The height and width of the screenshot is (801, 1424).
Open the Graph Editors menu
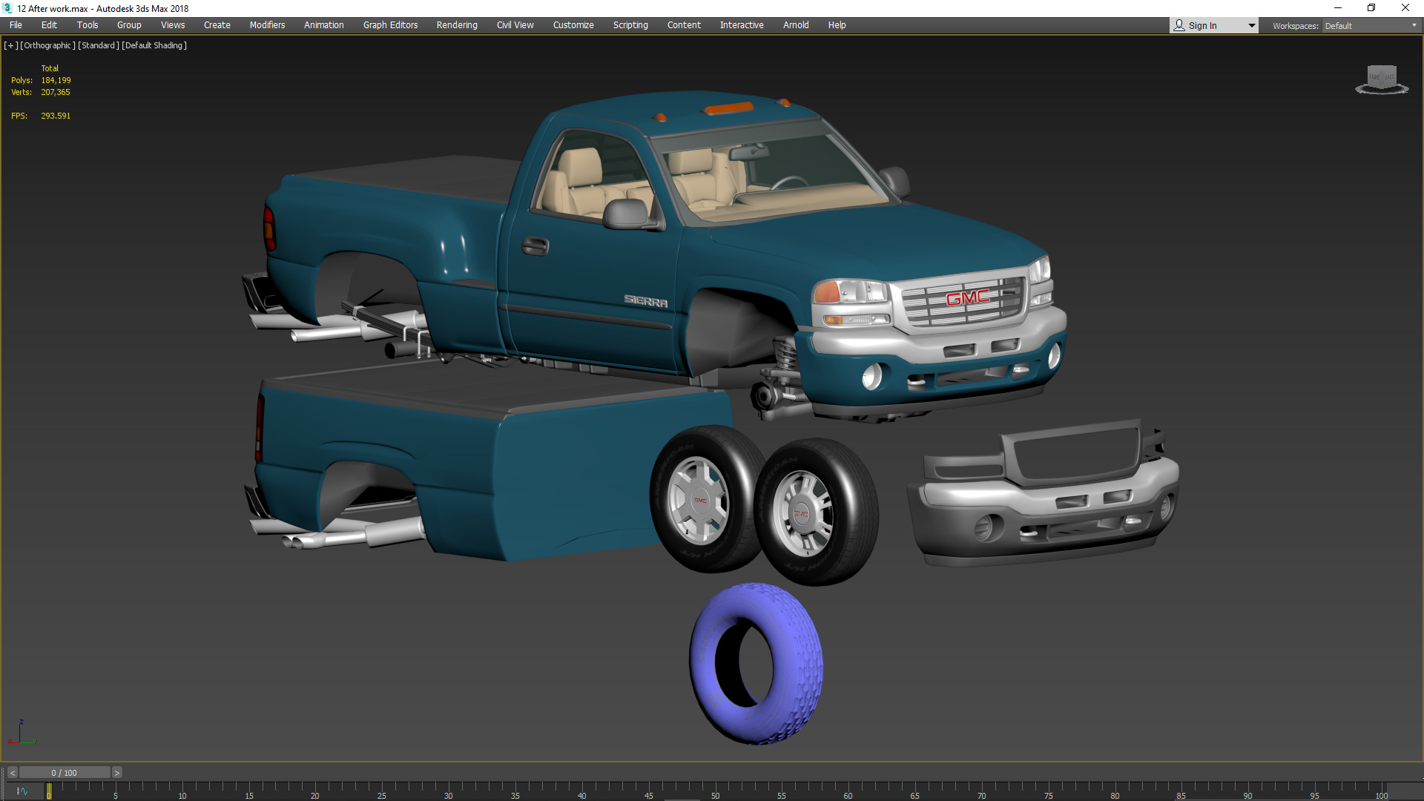coord(390,25)
